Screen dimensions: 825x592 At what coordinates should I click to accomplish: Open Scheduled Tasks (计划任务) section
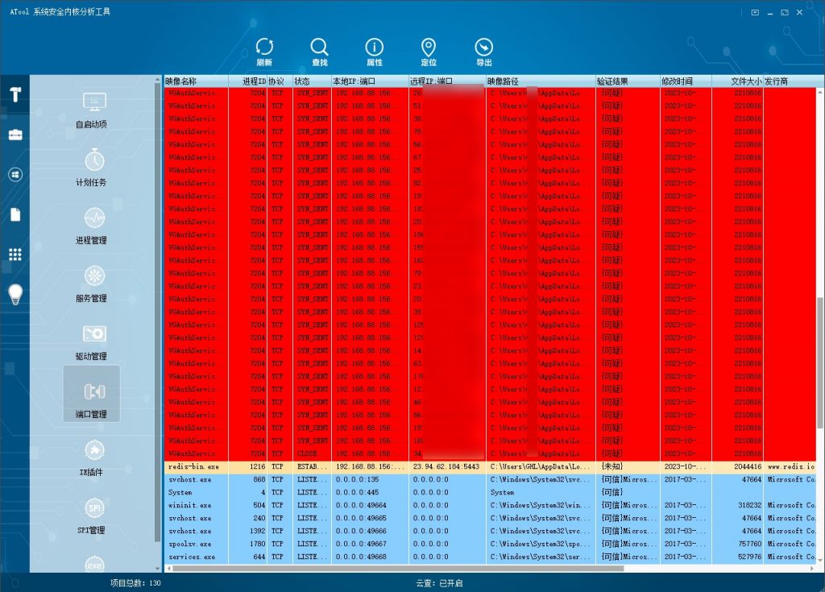(x=92, y=168)
